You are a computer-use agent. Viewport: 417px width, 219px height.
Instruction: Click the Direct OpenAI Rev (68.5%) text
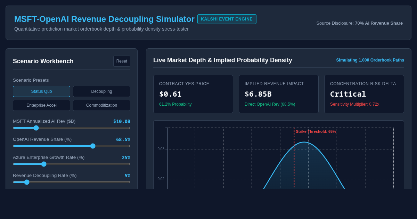[270, 104]
